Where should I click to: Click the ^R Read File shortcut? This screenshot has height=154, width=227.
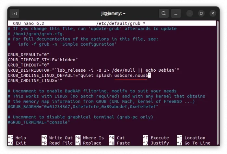point(57,143)
